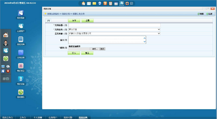Click the small picture icon in sidebar
The height and width of the screenshot is (119, 217).
click(3, 67)
